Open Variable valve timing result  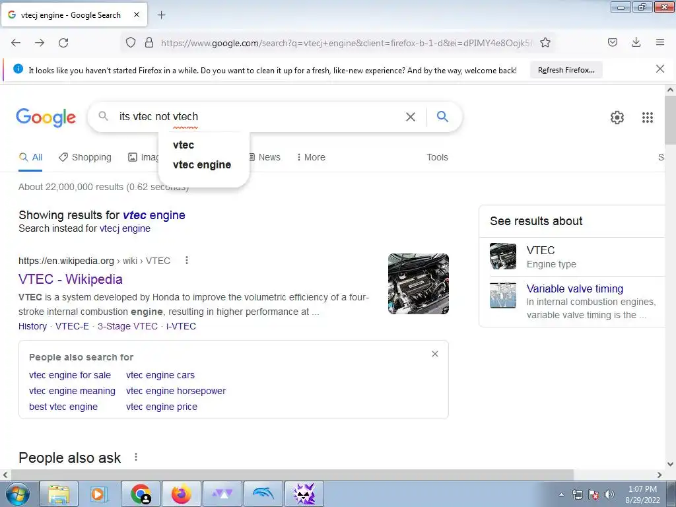575,289
